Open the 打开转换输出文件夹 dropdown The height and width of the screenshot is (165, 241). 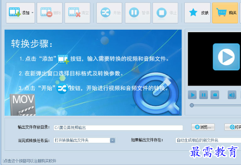[x=113, y=140]
